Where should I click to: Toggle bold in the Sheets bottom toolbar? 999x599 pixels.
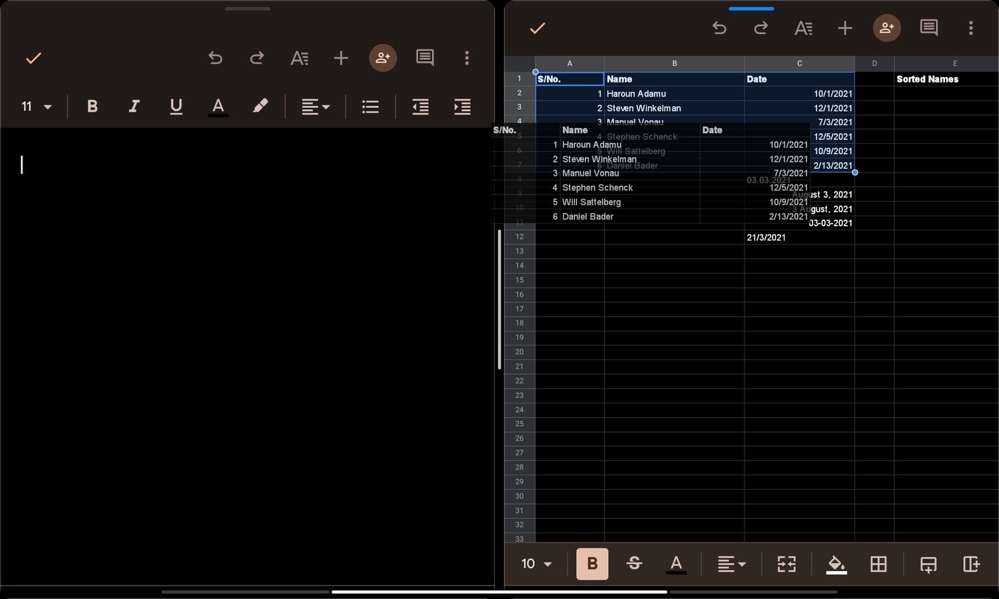point(592,564)
